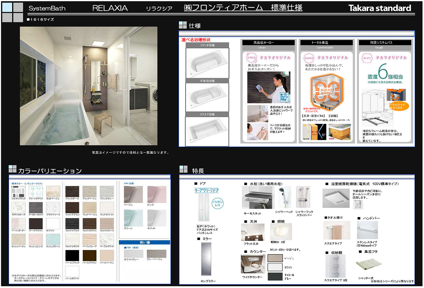Select the ブリックダーク swatch
424x288 pixels.
[72, 191]
